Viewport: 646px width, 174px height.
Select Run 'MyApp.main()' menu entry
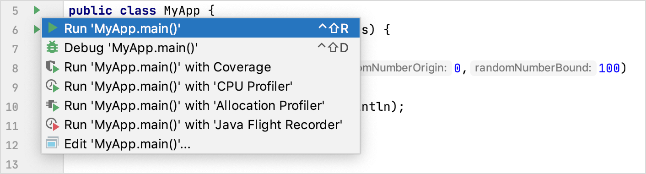[200, 29]
